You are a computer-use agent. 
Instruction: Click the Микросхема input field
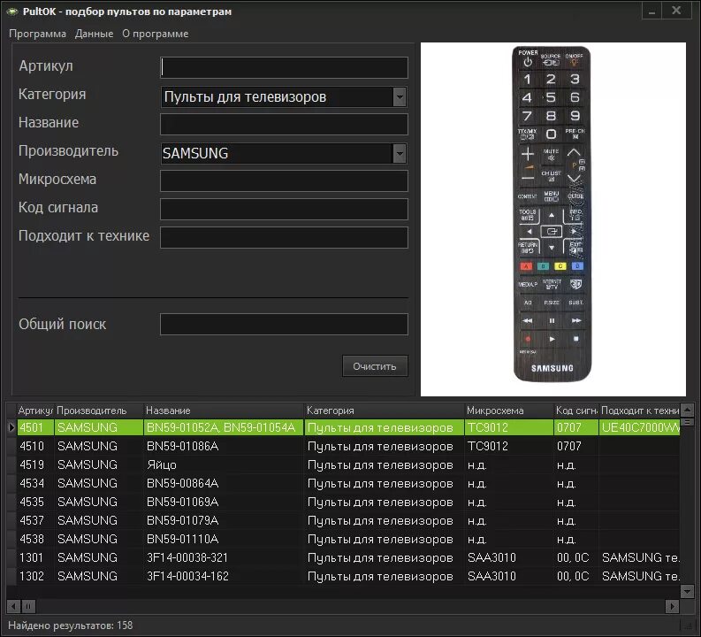(x=284, y=180)
